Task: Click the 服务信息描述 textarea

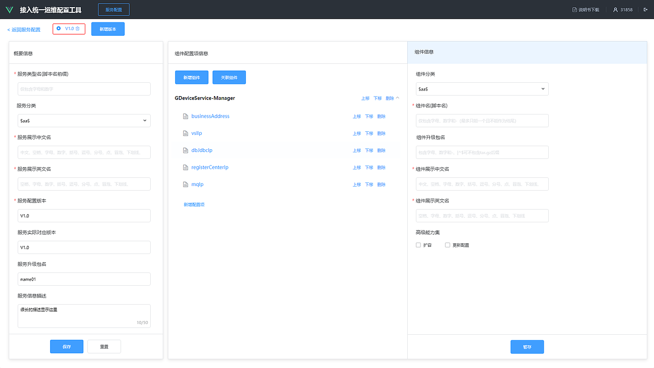Action: click(84, 316)
